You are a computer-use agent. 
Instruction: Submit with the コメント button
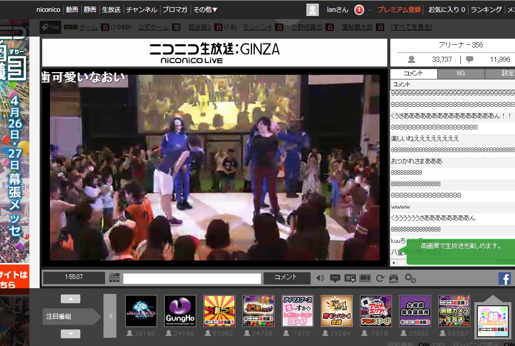[287, 278]
